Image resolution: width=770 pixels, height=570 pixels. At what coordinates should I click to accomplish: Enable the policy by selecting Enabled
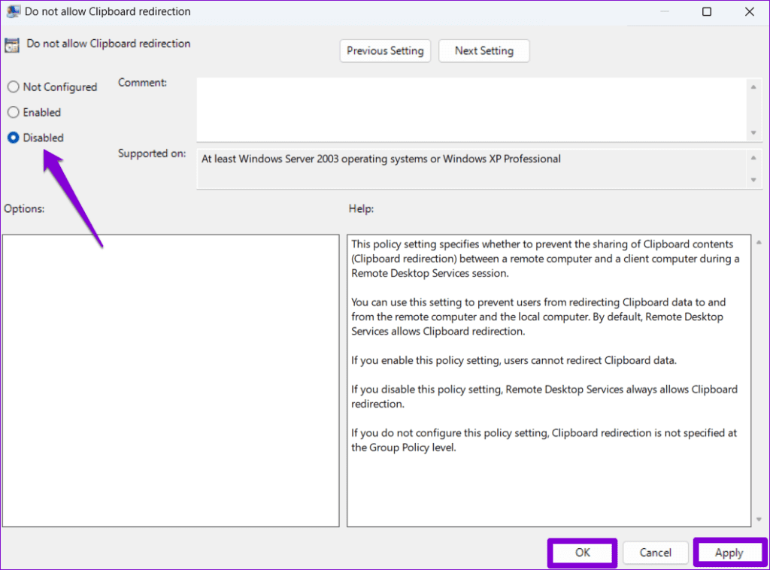pyautogui.click(x=12, y=112)
